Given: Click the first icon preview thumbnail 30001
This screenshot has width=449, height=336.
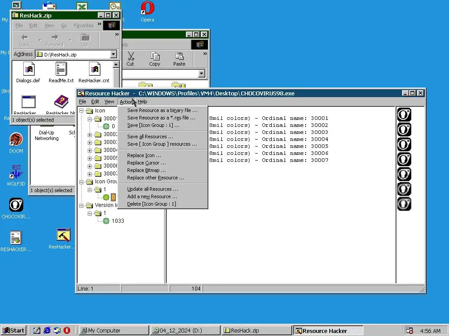Looking at the screenshot, I should (404, 115).
